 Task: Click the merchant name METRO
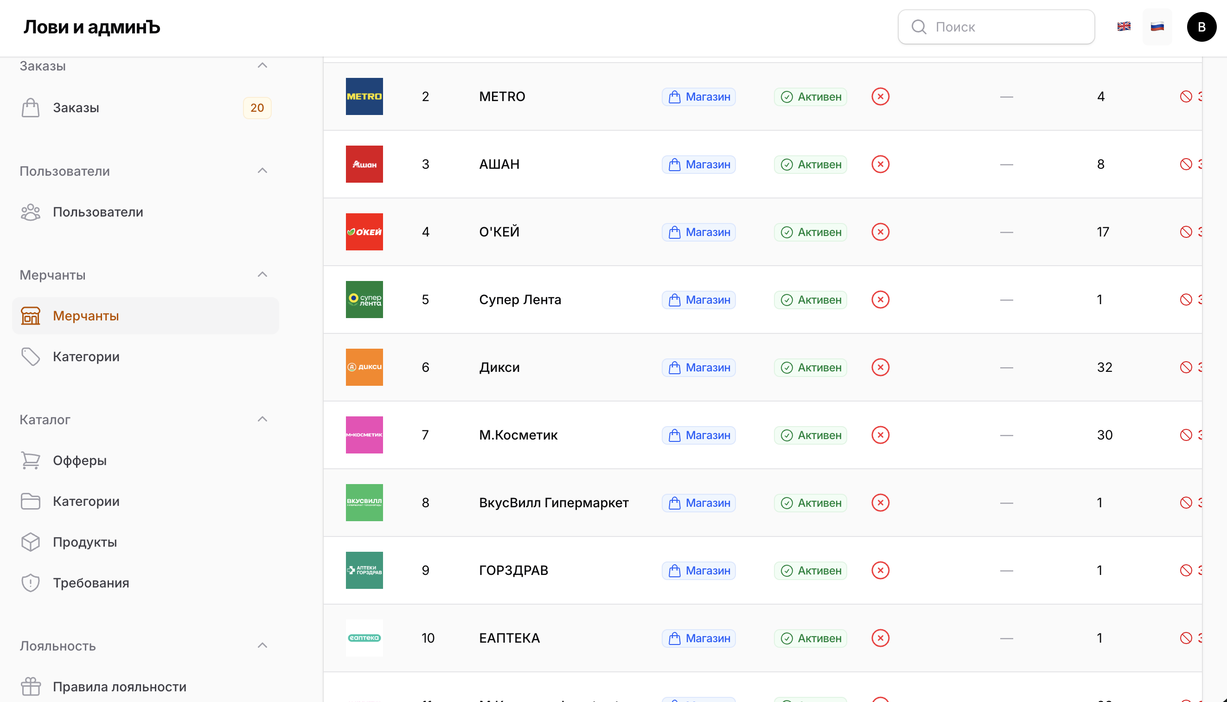click(502, 96)
